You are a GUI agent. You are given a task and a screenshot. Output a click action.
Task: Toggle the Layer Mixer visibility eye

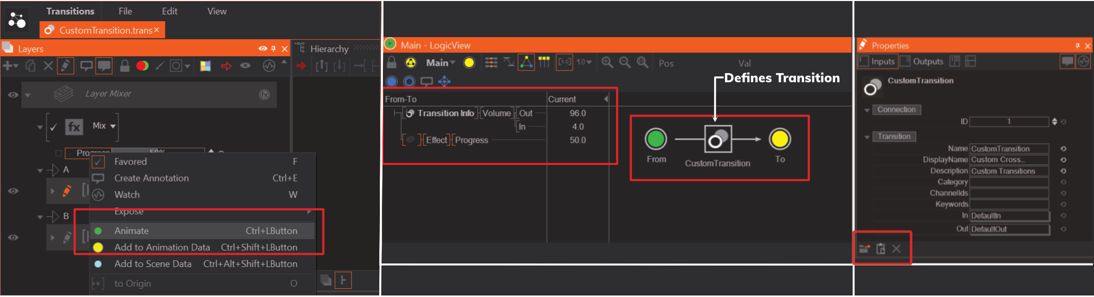point(13,95)
